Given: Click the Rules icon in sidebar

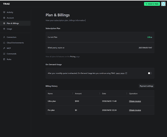Looking at the screenshot, I should point(4,59).
